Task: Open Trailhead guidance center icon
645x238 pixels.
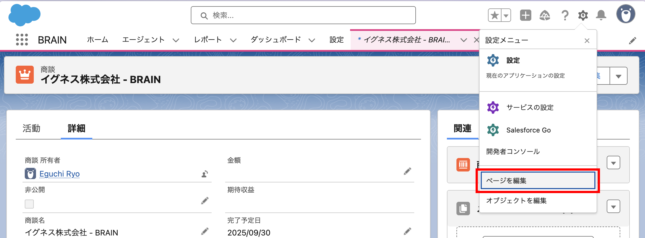Action: coord(545,15)
